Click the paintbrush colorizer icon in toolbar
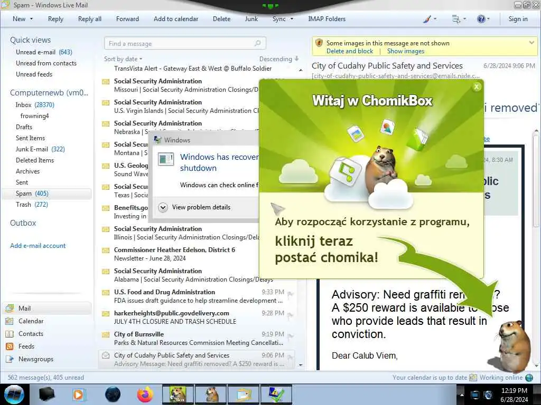The image size is (541, 405). click(427, 20)
